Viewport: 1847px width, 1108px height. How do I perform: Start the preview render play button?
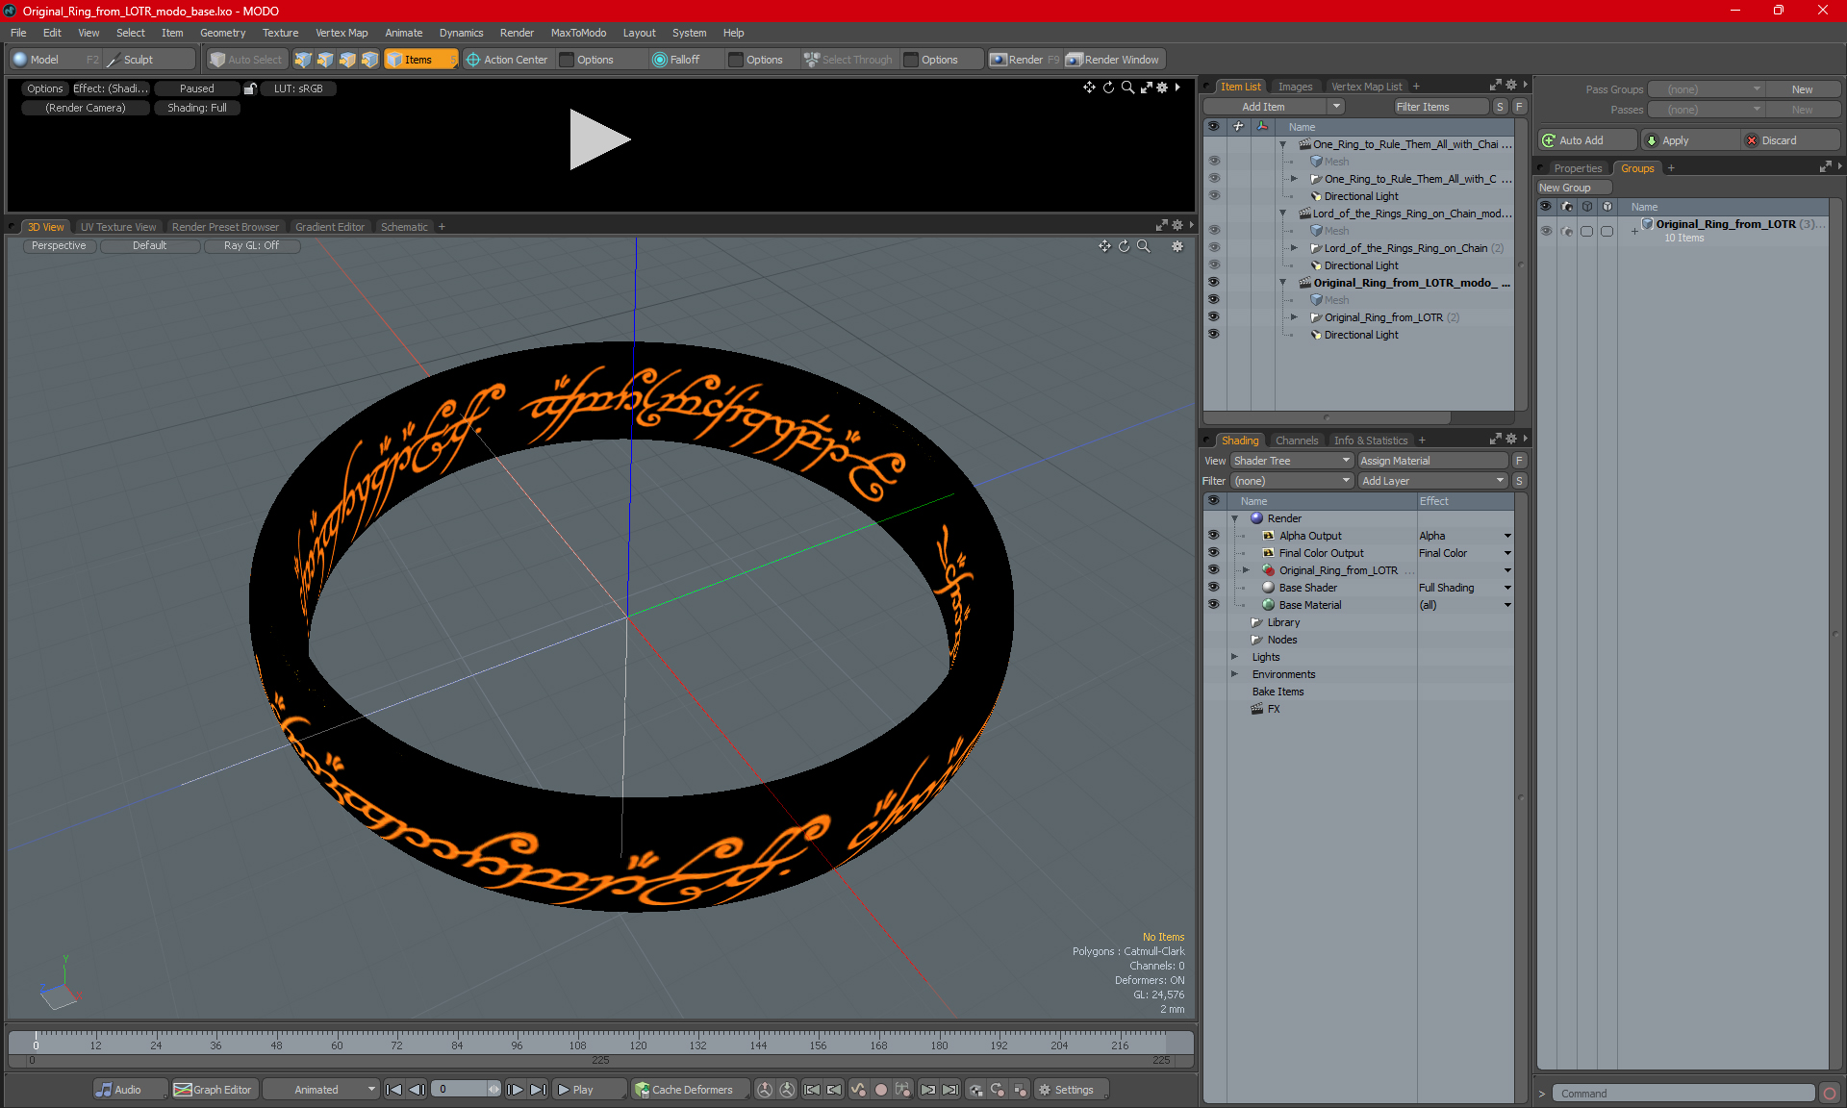(x=598, y=139)
